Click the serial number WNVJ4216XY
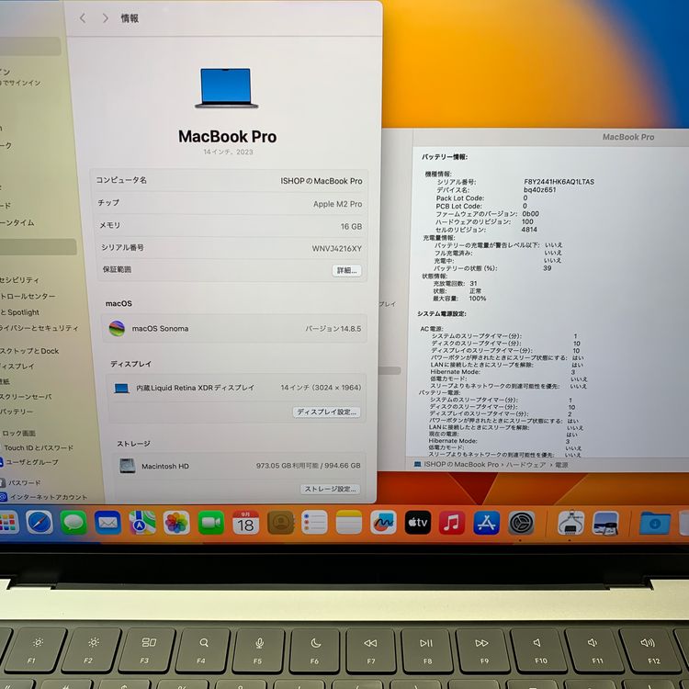Screen dimensions: 689x689 coord(336,248)
